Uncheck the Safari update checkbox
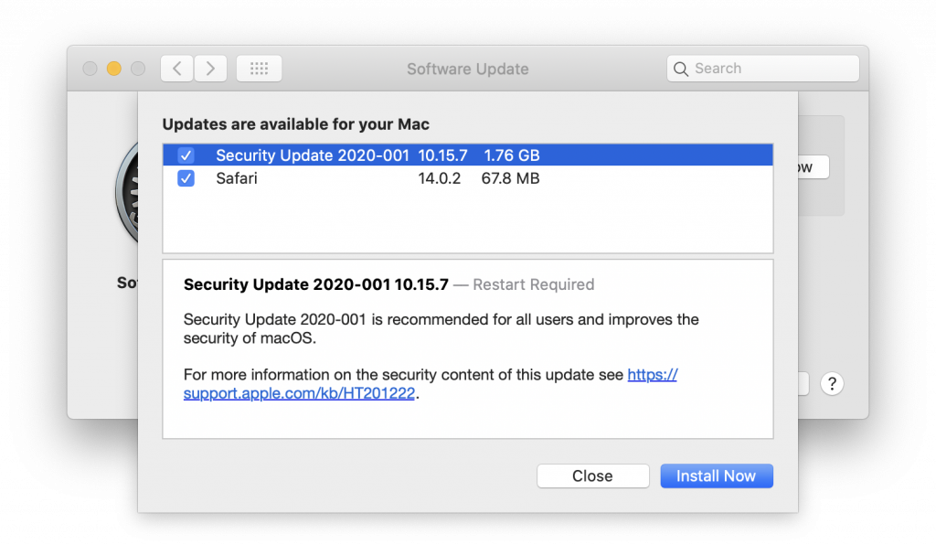Image resolution: width=936 pixels, height=545 pixels. tap(186, 178)
